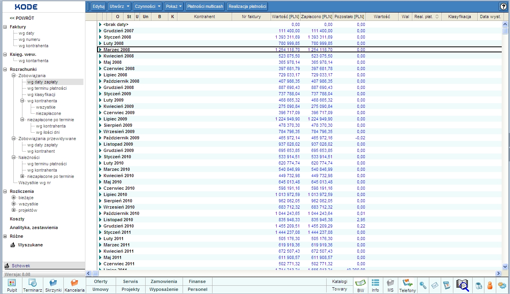Open the Serwis module tab
The image size is (510, 294).
(131, 281)
